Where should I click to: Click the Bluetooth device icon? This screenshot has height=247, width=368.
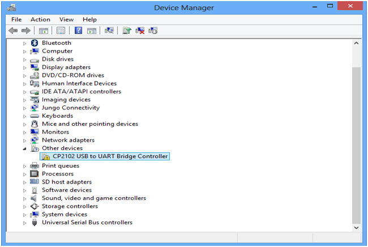tap(34, 43)
